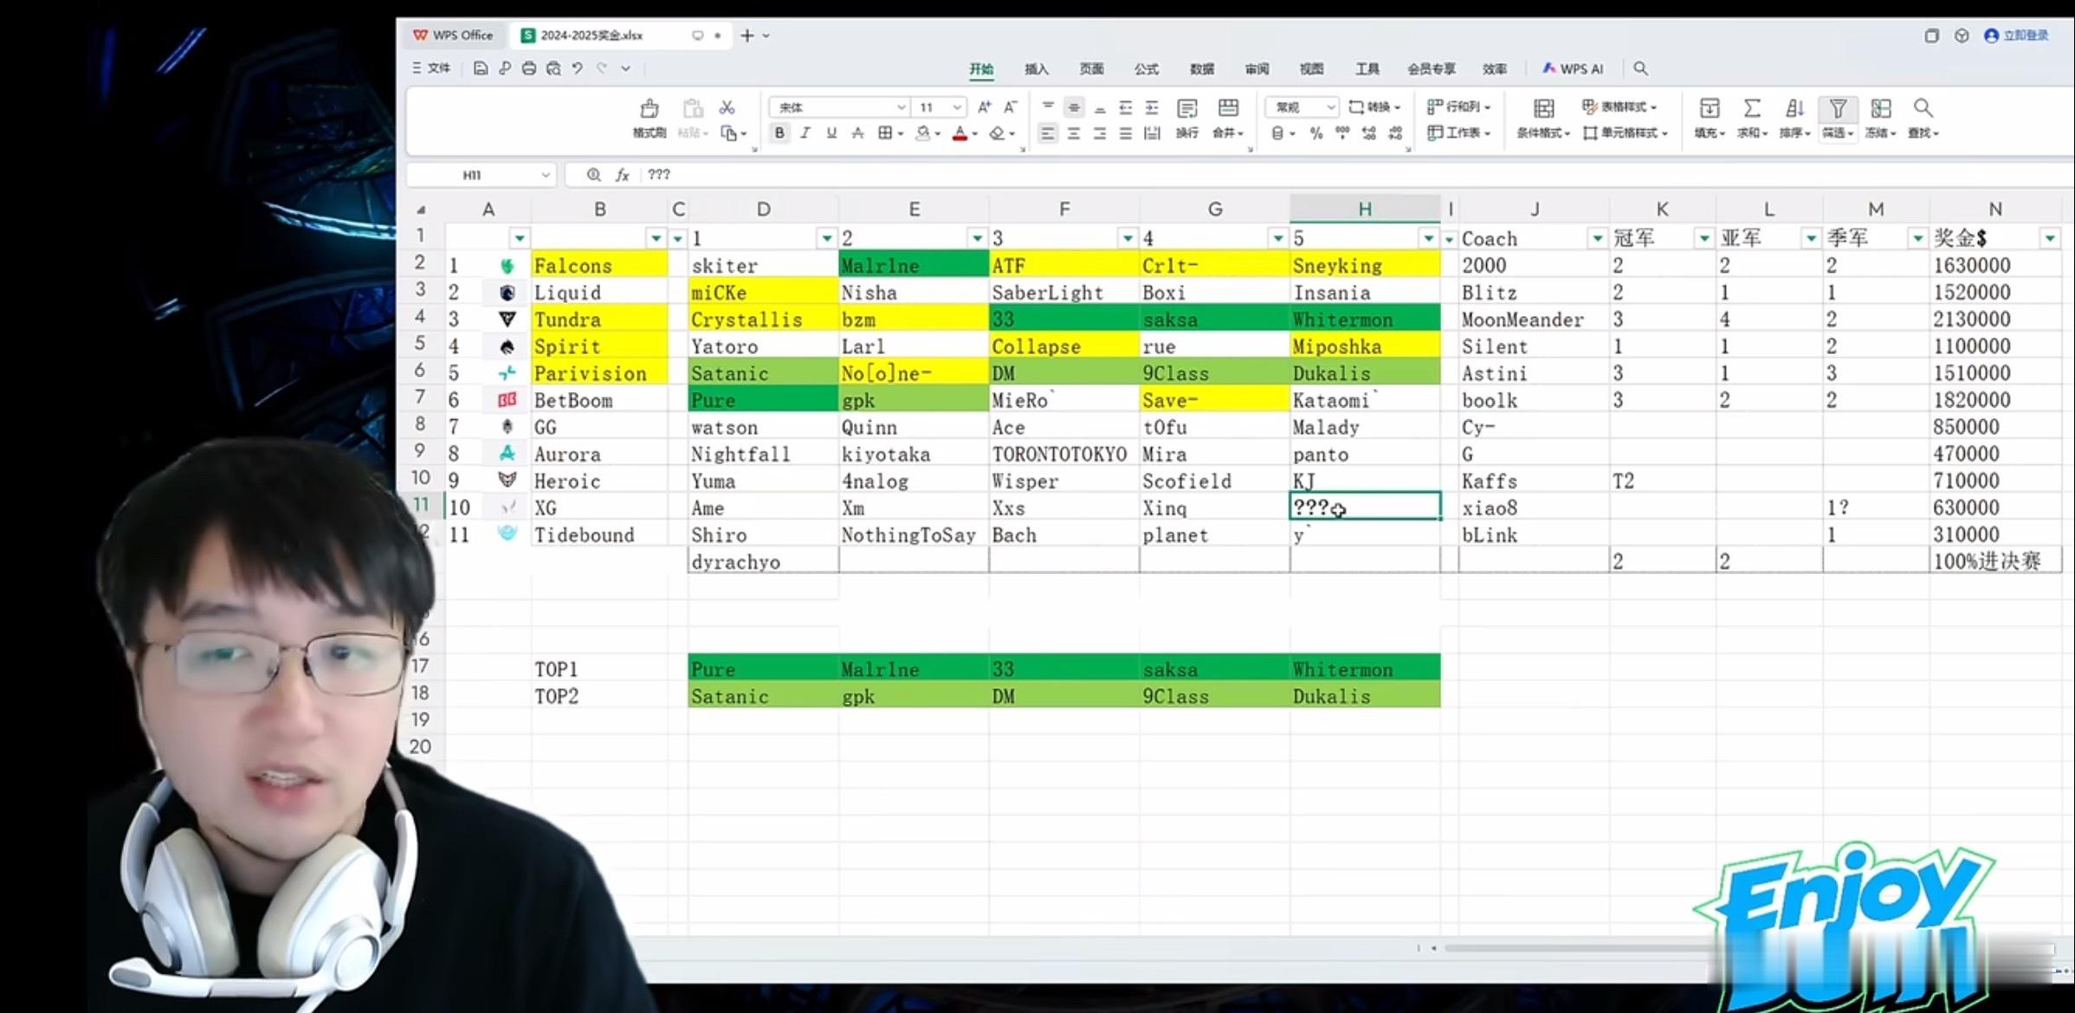Decrease font size with A- icon

point(1011,107)
